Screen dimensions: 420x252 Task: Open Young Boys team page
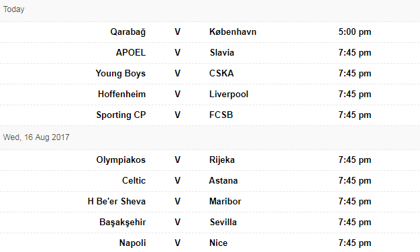point(121,74)
